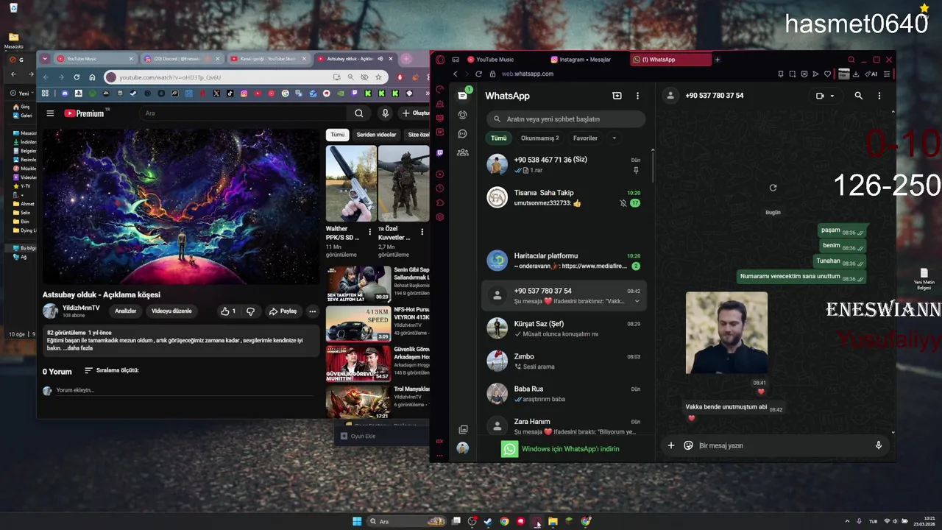Click YouTube Premium logo
Viewport: 942px width, 530px height.
click(x=85, y=113)
